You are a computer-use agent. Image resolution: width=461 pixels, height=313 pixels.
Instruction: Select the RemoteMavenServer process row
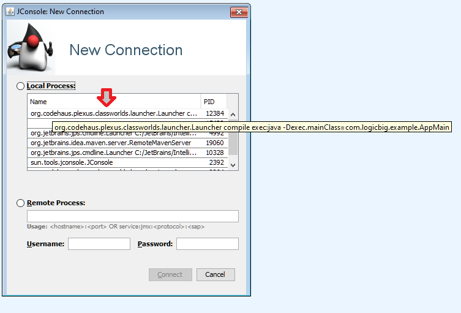pos(127,143)
